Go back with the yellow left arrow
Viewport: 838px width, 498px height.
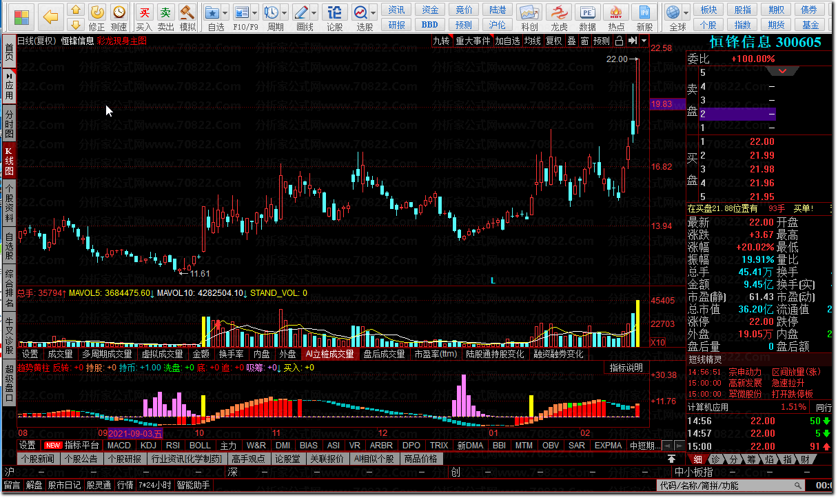(x=51, y=17)
